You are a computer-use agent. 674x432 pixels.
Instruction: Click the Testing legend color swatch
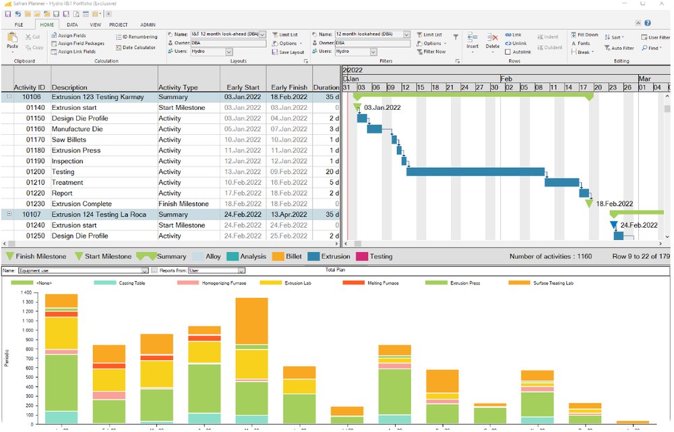(x=362, y=257)
